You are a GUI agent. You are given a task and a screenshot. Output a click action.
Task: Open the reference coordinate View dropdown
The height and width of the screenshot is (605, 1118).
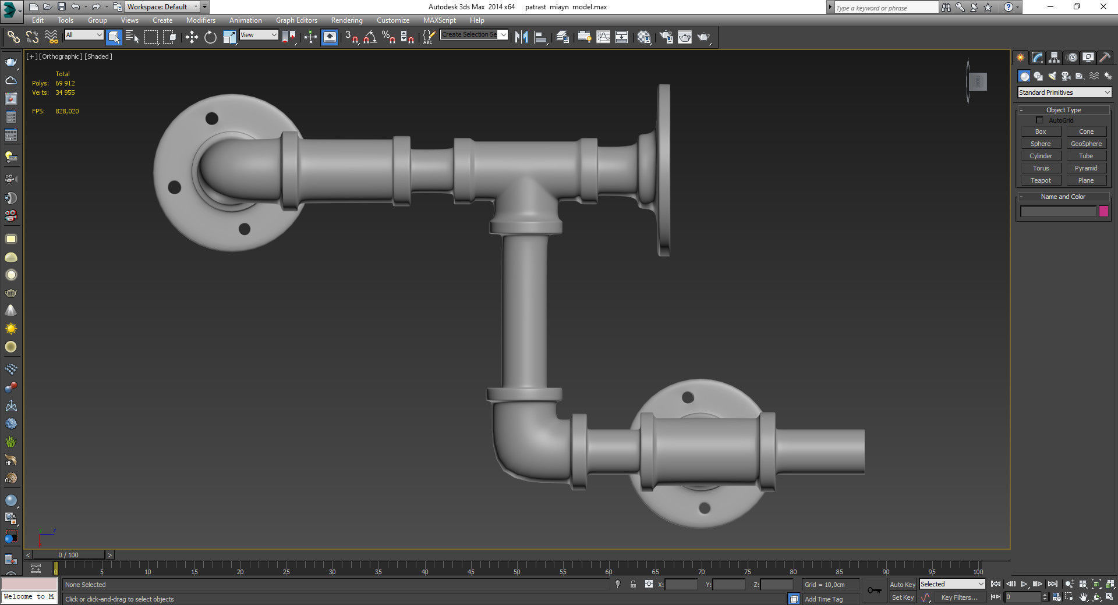tap(259, 35)
